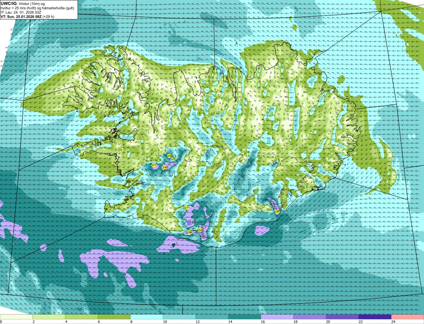Click the yellow gust marker labeled 25
424x324 pixels.
(x=169, y=155)
